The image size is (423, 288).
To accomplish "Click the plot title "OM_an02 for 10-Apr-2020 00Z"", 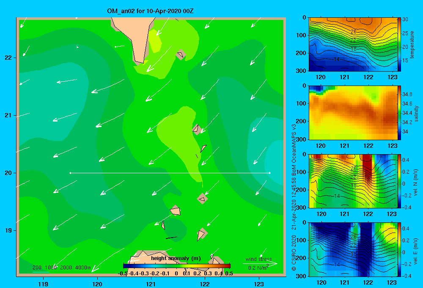I will [x=150, y=11].
